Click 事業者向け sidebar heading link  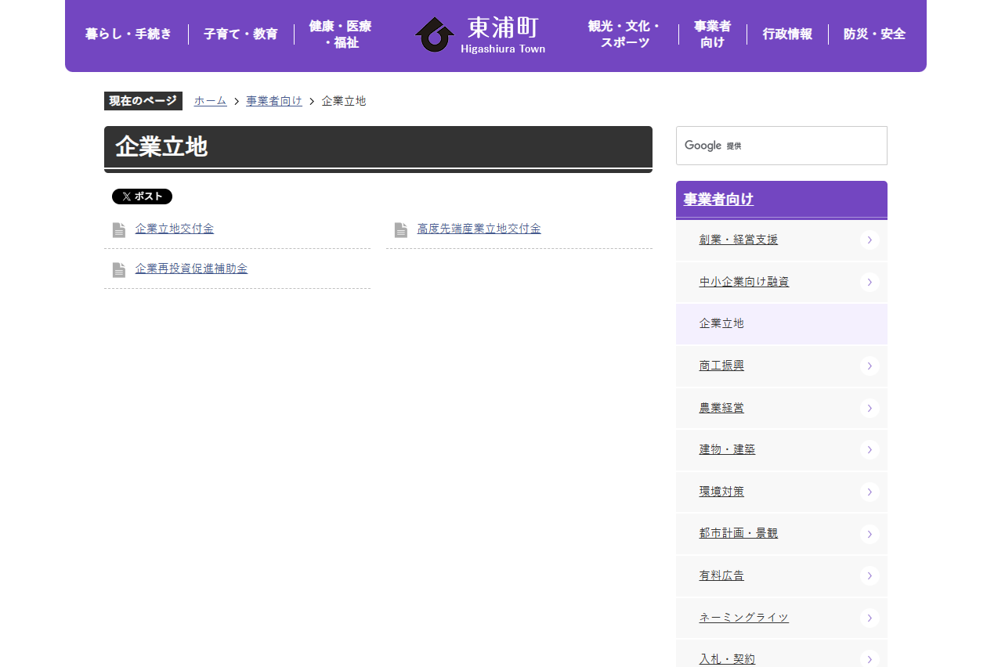pos(718,200)
